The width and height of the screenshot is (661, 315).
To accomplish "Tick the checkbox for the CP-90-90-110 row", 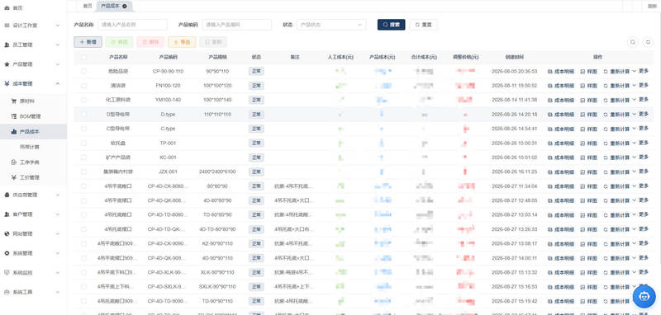I will pos(83,71).
